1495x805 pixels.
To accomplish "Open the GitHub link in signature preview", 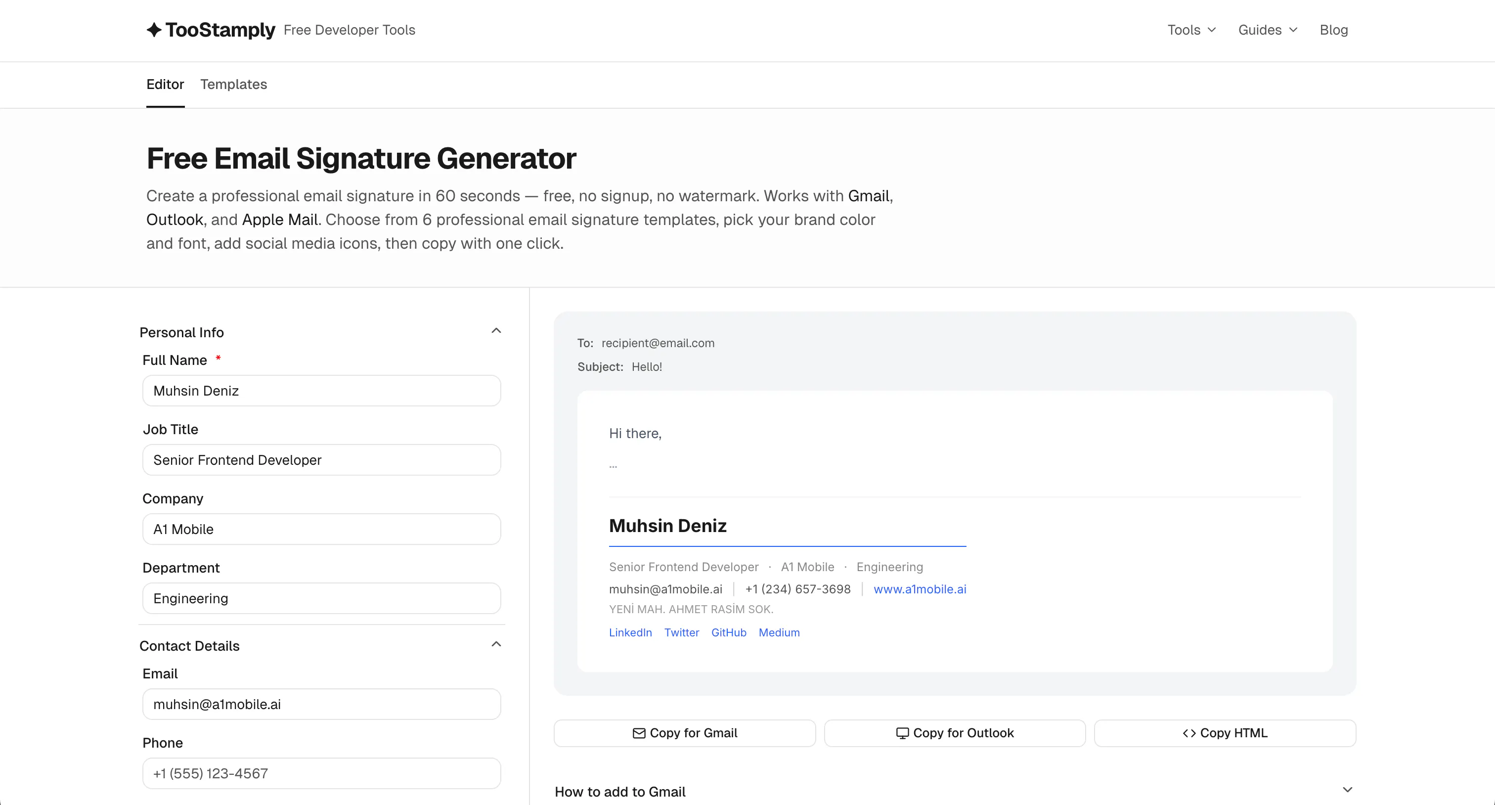I will tap(729, 632).
